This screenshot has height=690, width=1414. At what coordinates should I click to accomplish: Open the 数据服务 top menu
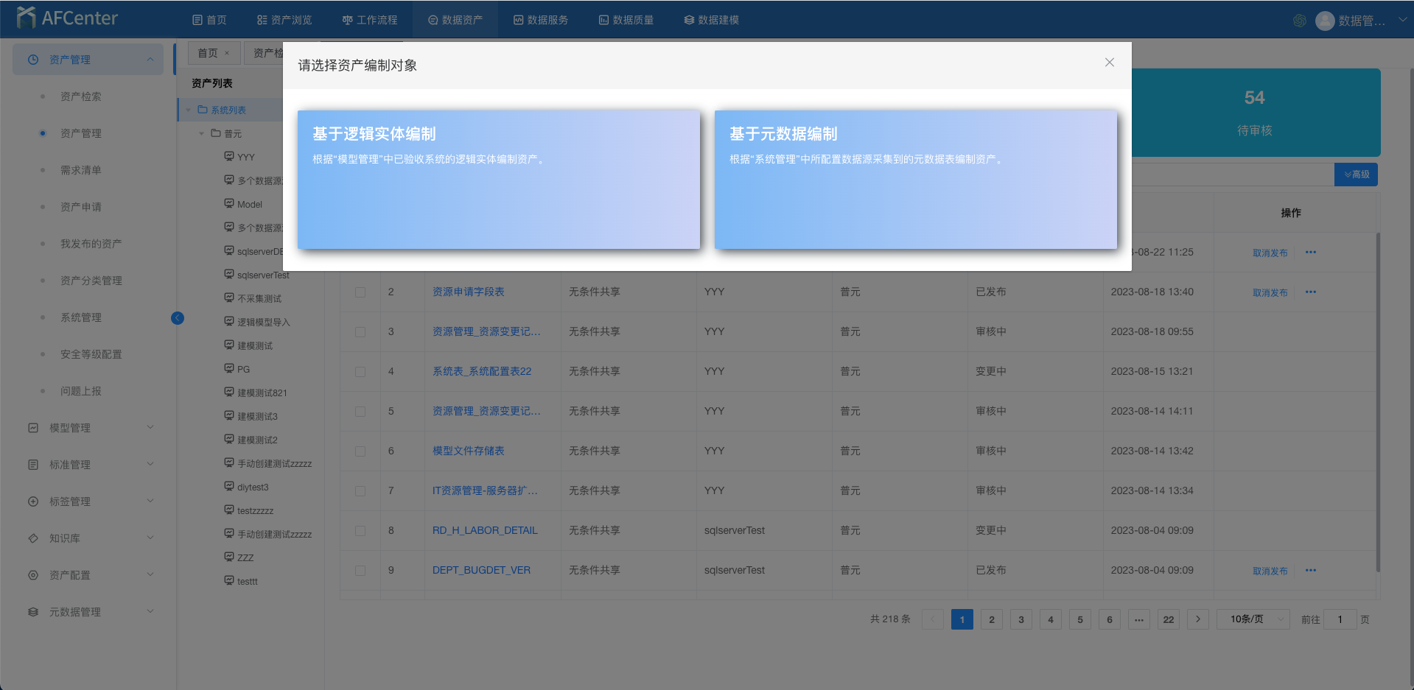pyautogui.click(x=540, y=20)
